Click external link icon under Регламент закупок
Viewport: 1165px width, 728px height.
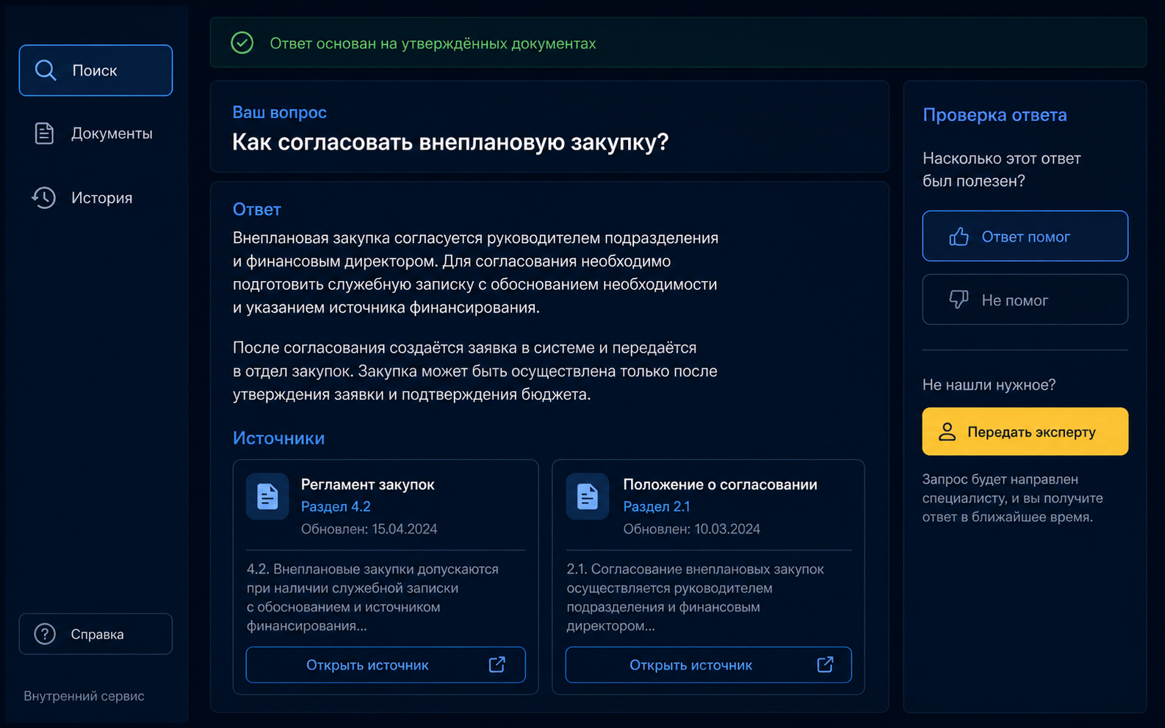coord(497,664)
